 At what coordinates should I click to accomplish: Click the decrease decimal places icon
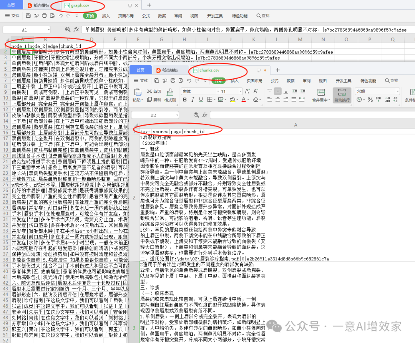[x=395, y=100]
